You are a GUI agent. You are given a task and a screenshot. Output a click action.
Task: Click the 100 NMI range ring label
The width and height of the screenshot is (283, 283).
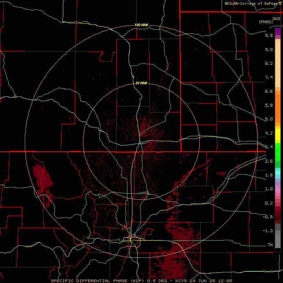pos(141,25)
